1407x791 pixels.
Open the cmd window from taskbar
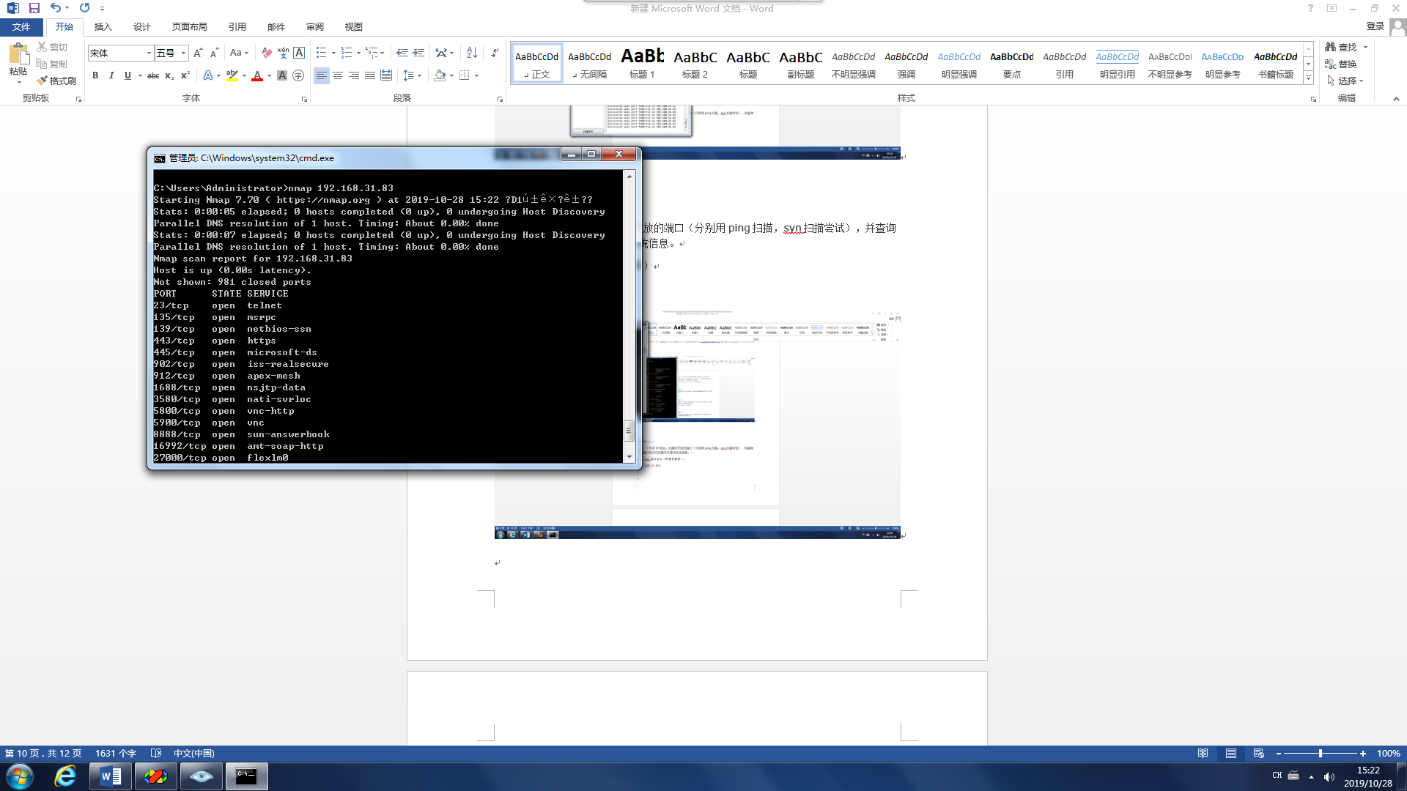click(x=246, y=776)
